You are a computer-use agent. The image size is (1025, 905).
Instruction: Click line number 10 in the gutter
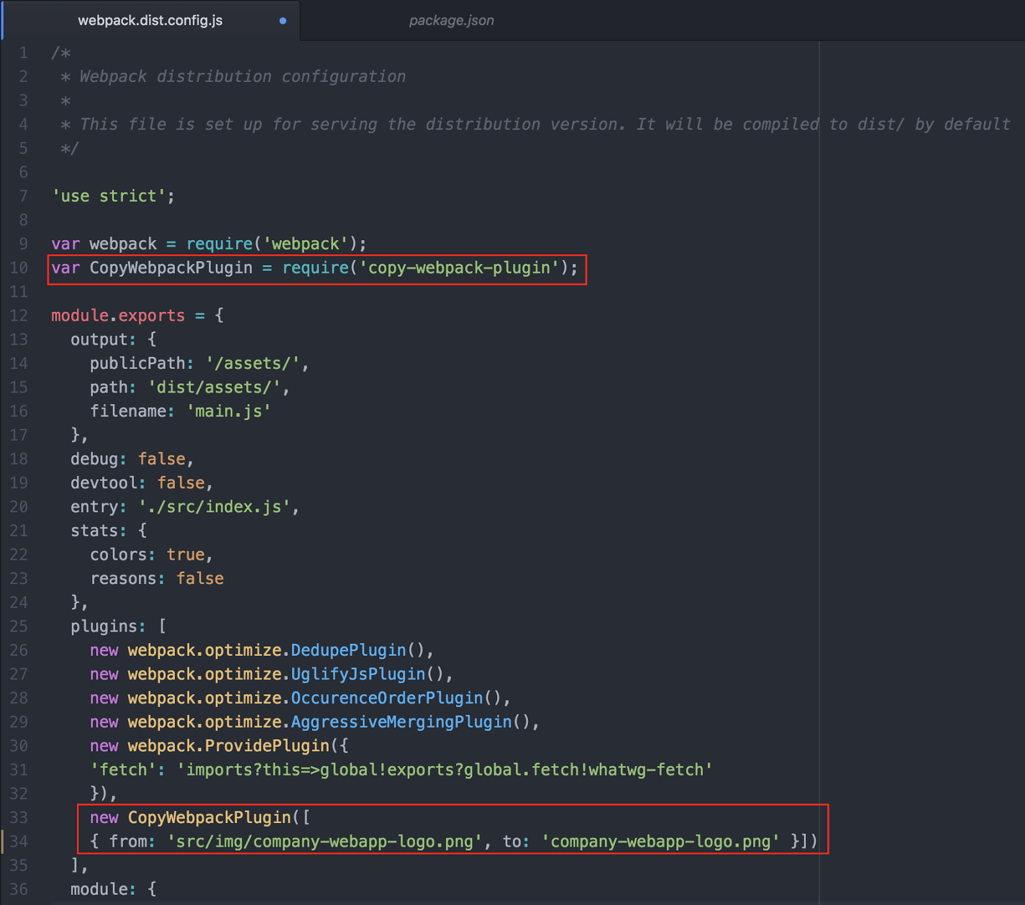[19, 268]
